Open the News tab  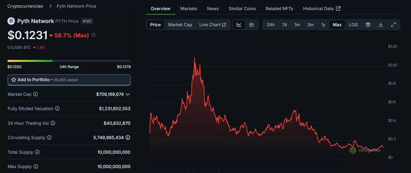coord(213,9)
